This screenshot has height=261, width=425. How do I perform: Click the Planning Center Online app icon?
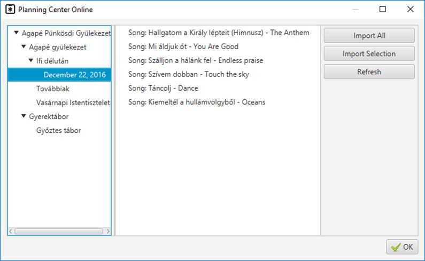click(x=10, y=10)
